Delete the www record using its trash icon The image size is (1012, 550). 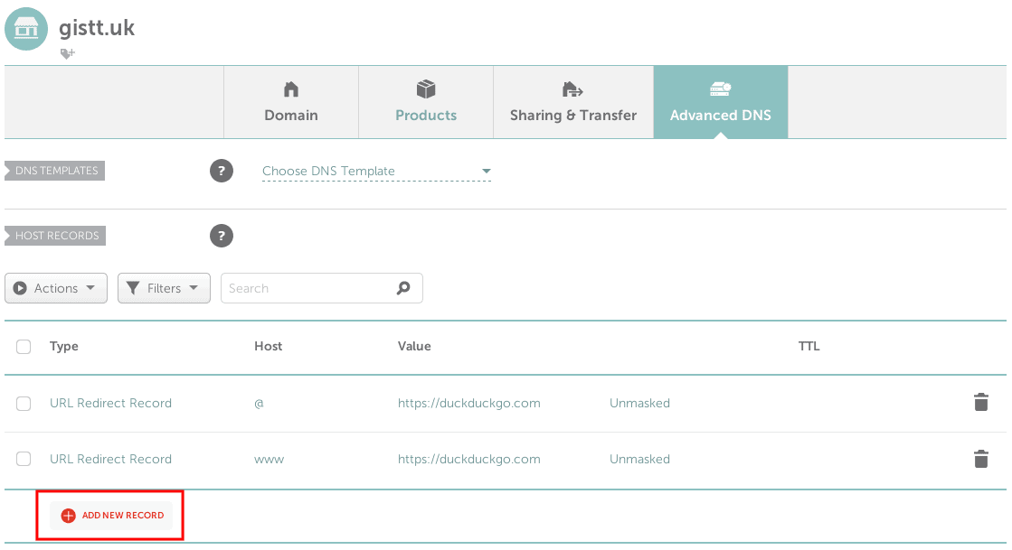pos(980,459)
